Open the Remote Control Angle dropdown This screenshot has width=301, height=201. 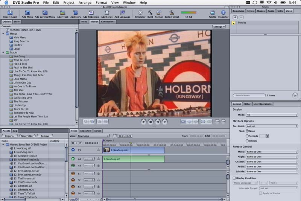coord(272,157)
